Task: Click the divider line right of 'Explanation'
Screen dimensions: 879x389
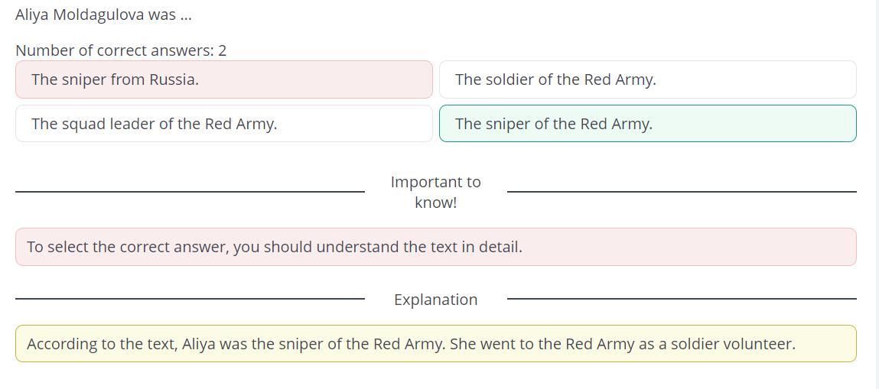Action: pyautogui.click(x=682, y=299)
